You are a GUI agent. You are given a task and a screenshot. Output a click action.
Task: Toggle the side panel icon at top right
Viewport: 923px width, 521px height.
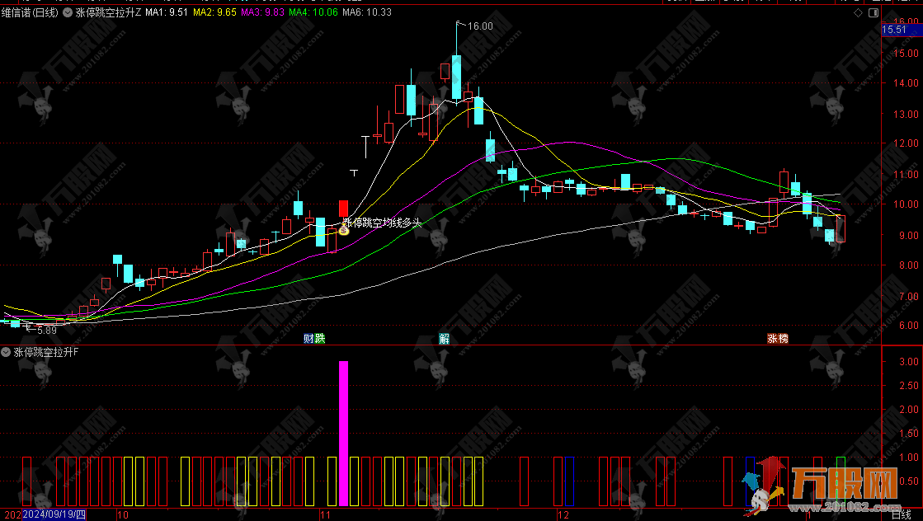point(874,12)
